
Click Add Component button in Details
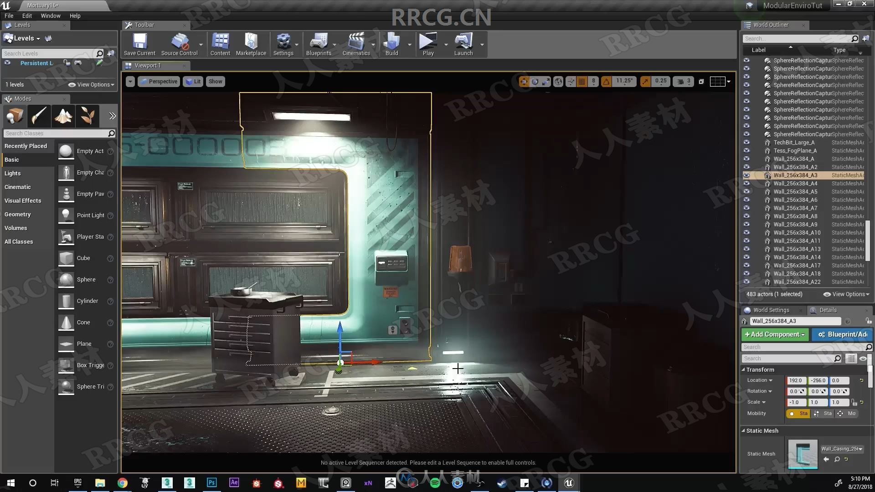click(773, 334)
